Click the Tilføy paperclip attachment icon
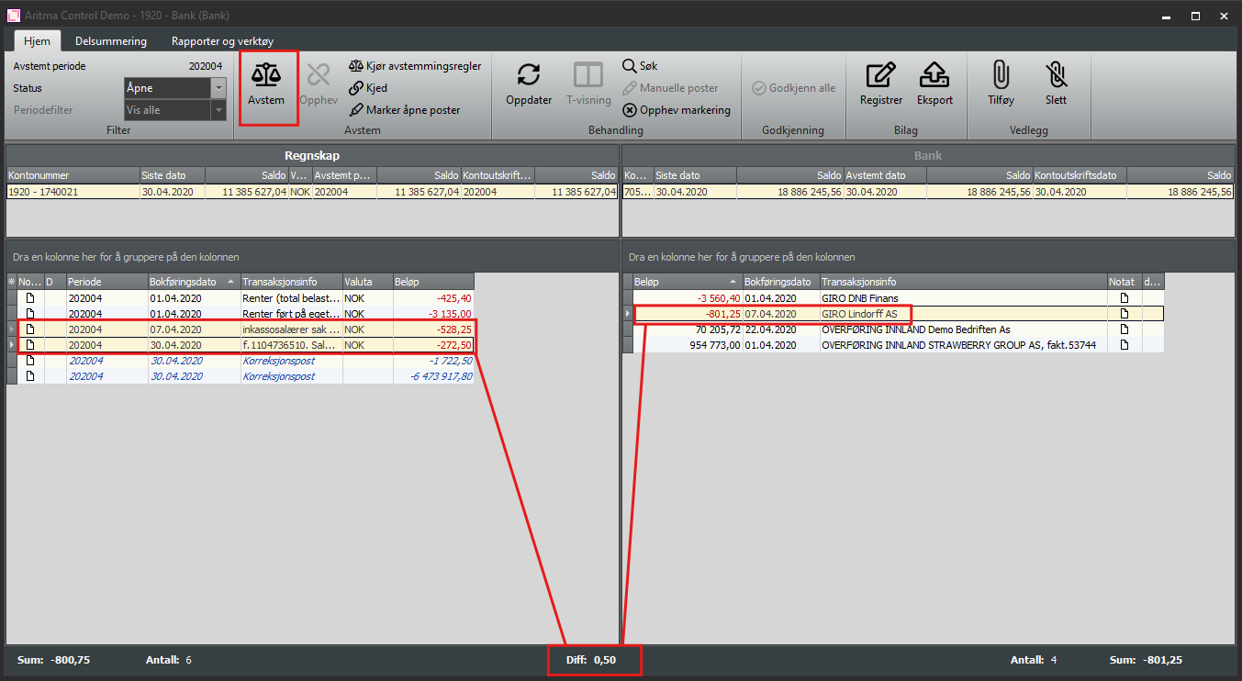The width and height of the screenshot is (1242, 681). point(1000,75)
